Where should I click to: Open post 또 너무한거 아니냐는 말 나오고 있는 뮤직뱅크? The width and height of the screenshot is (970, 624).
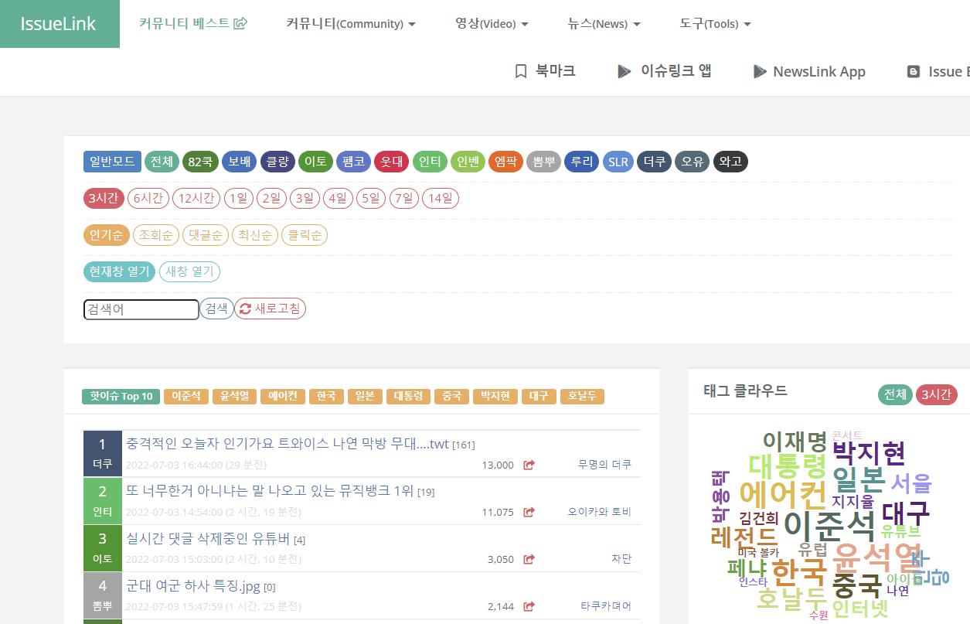[x=270, y=491]
